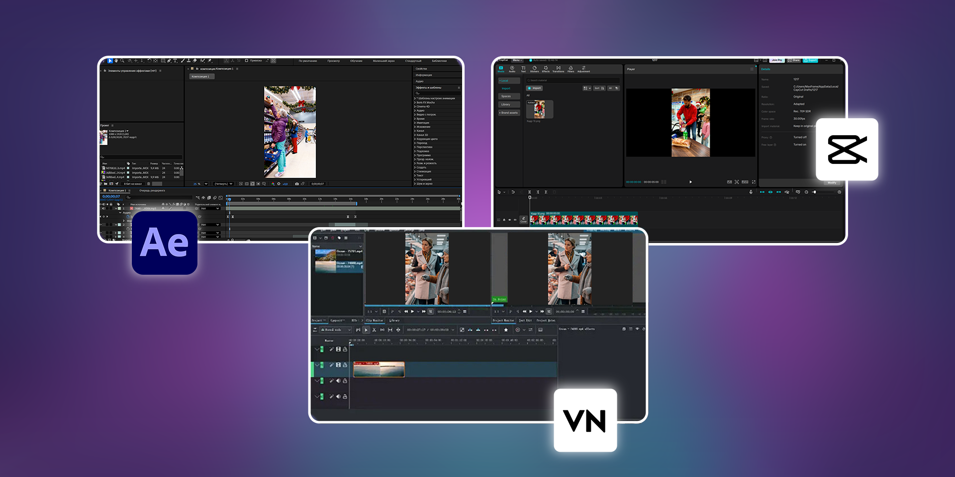This screenshot has height=477, width=955.
Task: Switch to the Library tab in bottom editor
Action: (394, 320)
